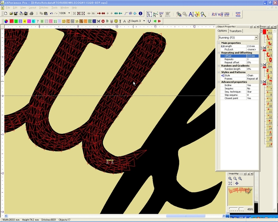Open the Running (F3) stitch type combo box
Screen dimensions: 278x222
coord(238,38)
